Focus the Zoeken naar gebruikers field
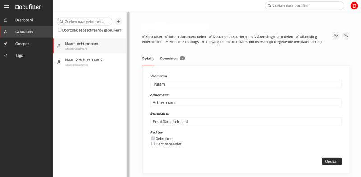The width and height of the screenshot is (361, 177). pos(84,21)
